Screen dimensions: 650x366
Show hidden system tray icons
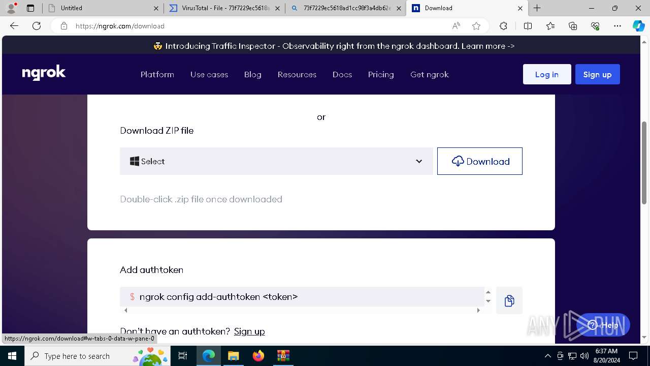tap(547, 356)
